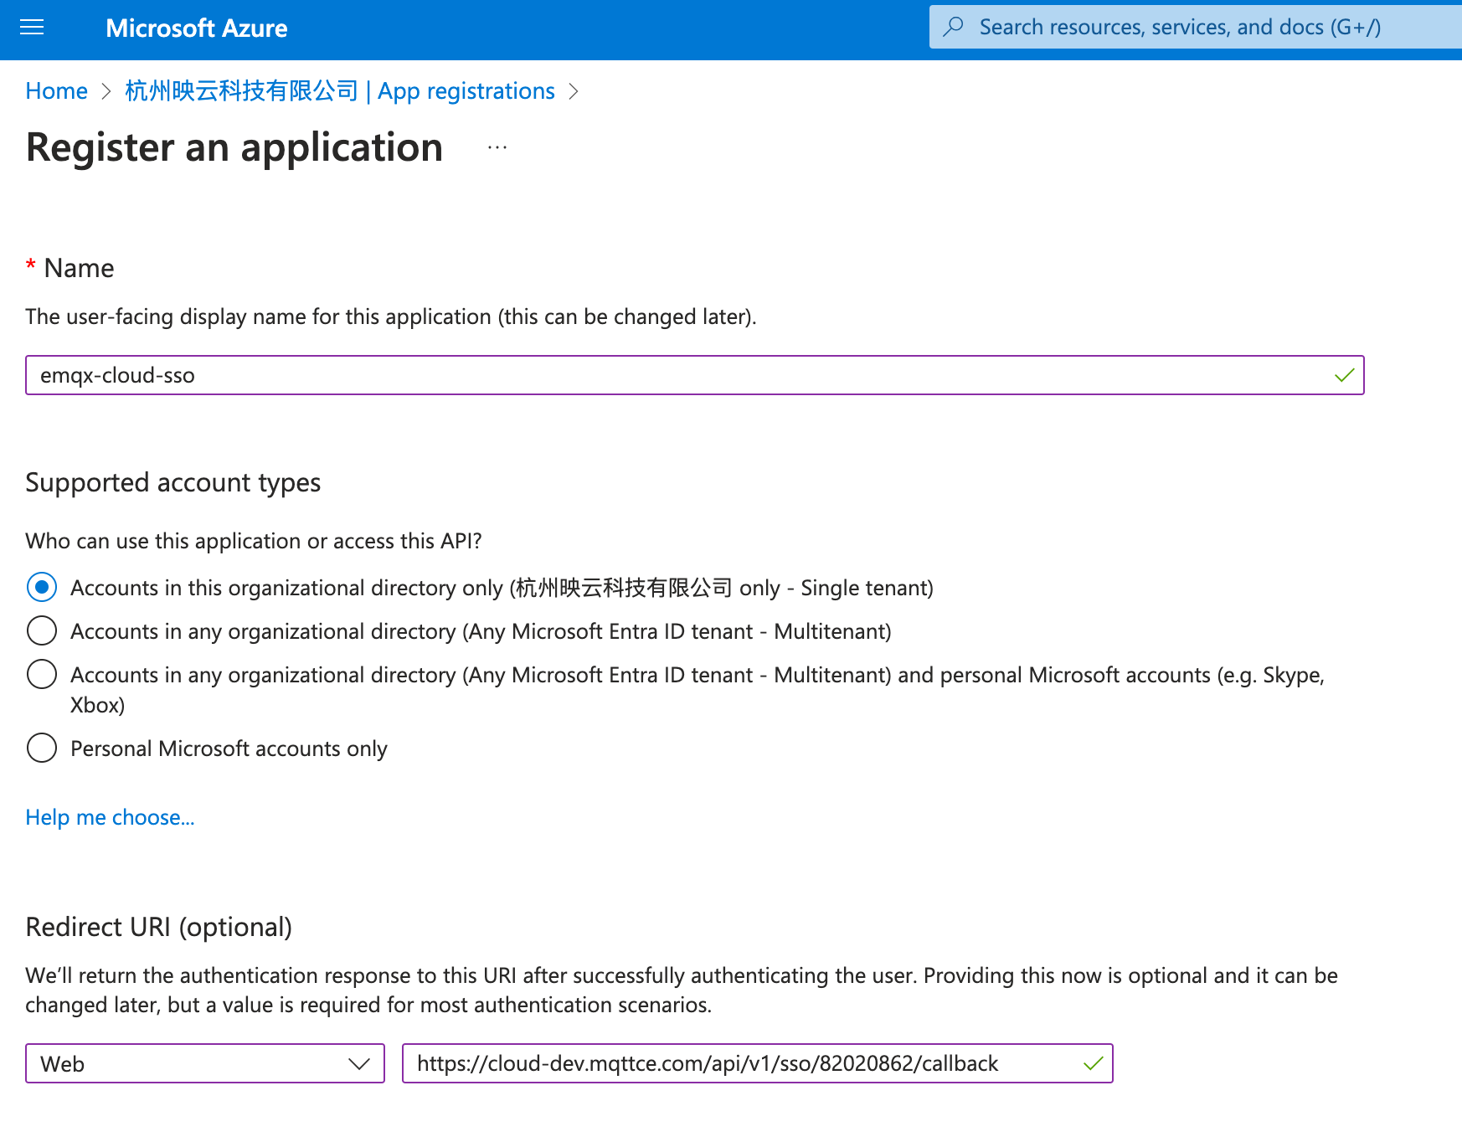Screen dimensions: 1462x1142
Task: Click the Register an application heading
Action: click(234, 147)
